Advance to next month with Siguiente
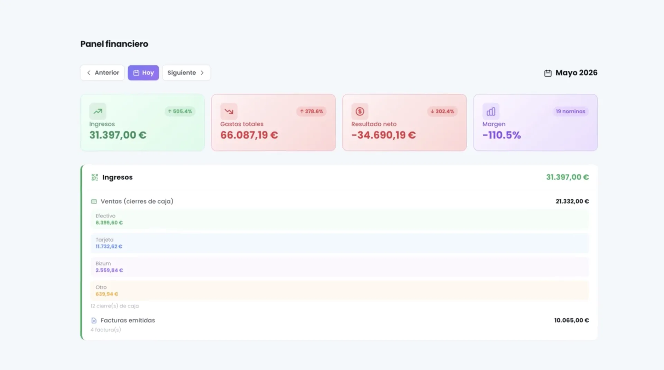The height and width of the screenshot is (370, 664). coord(186,72)
